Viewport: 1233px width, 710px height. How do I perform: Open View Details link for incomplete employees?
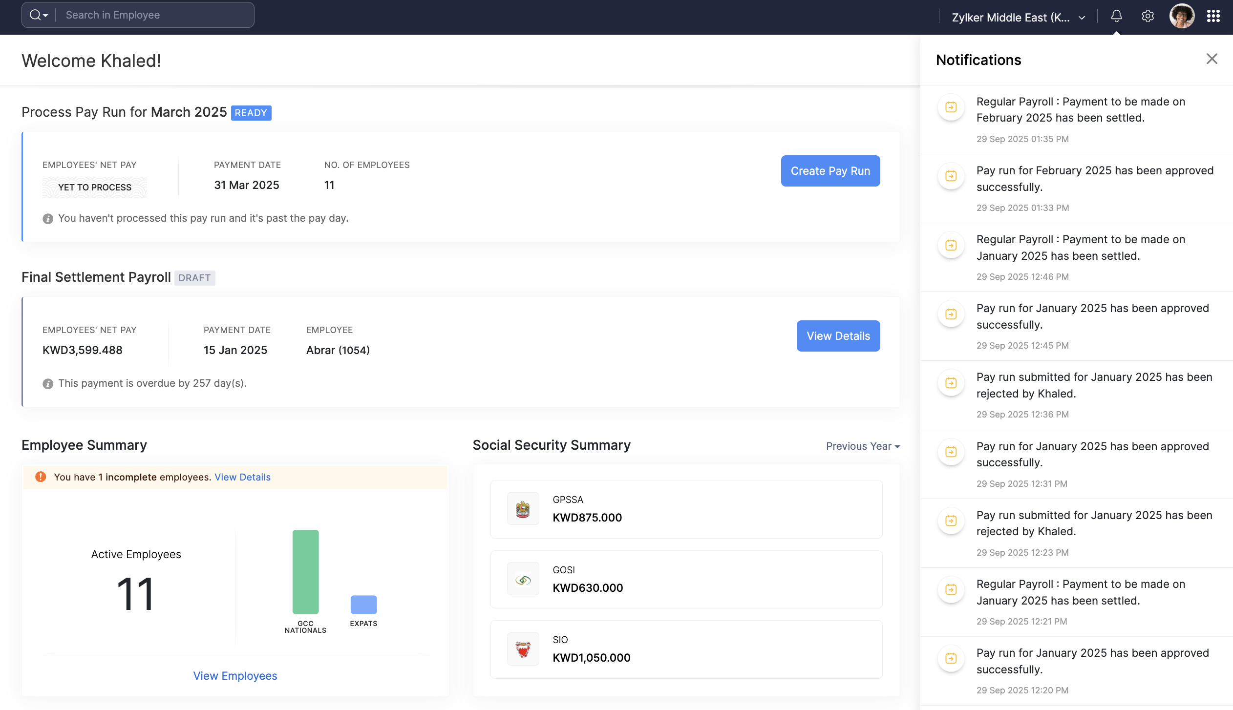tap(242, 477)
